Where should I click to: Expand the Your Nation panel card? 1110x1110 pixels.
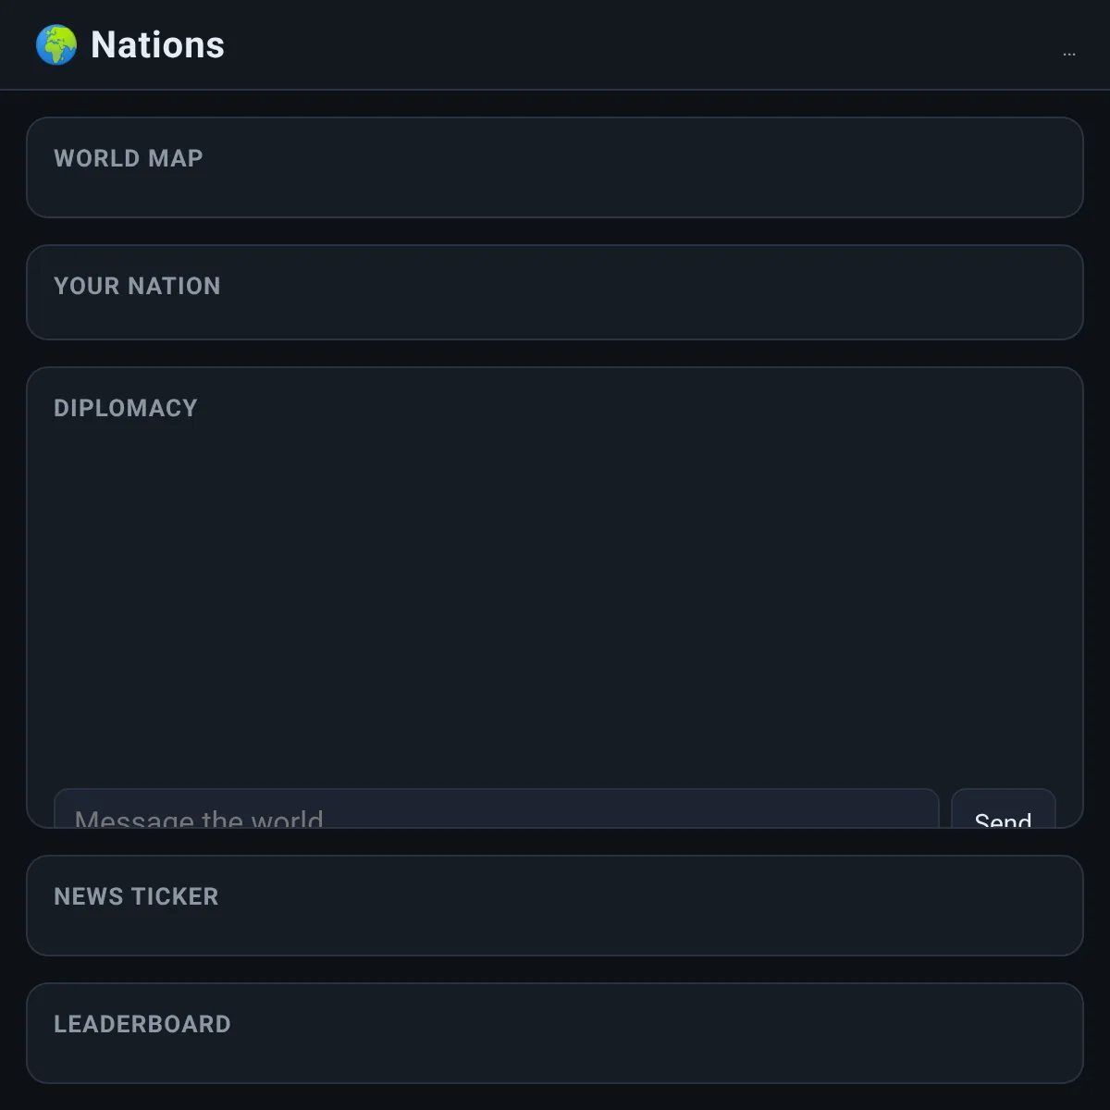click(555, 292)
